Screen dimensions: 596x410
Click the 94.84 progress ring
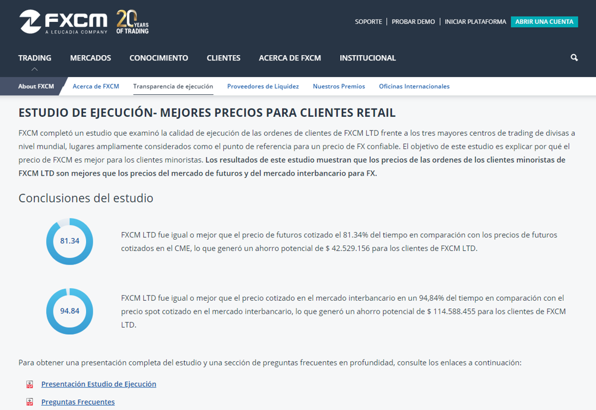[69, 311]
